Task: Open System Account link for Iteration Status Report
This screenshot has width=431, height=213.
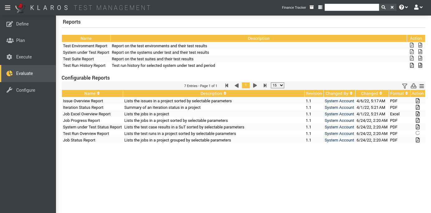Action: [x=339, y=107]
